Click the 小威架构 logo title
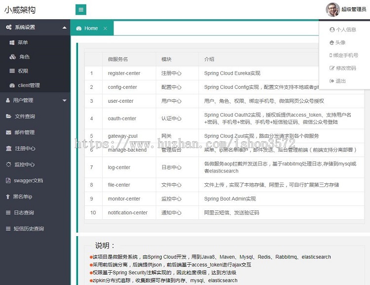This screenshot has width=370, height=285. point(20,10)
